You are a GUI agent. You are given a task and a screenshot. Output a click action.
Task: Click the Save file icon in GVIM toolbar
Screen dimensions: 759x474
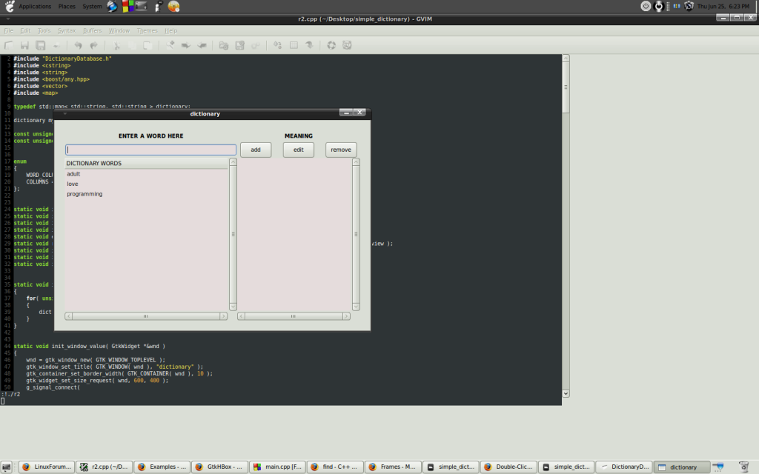[x=24, y=45]
